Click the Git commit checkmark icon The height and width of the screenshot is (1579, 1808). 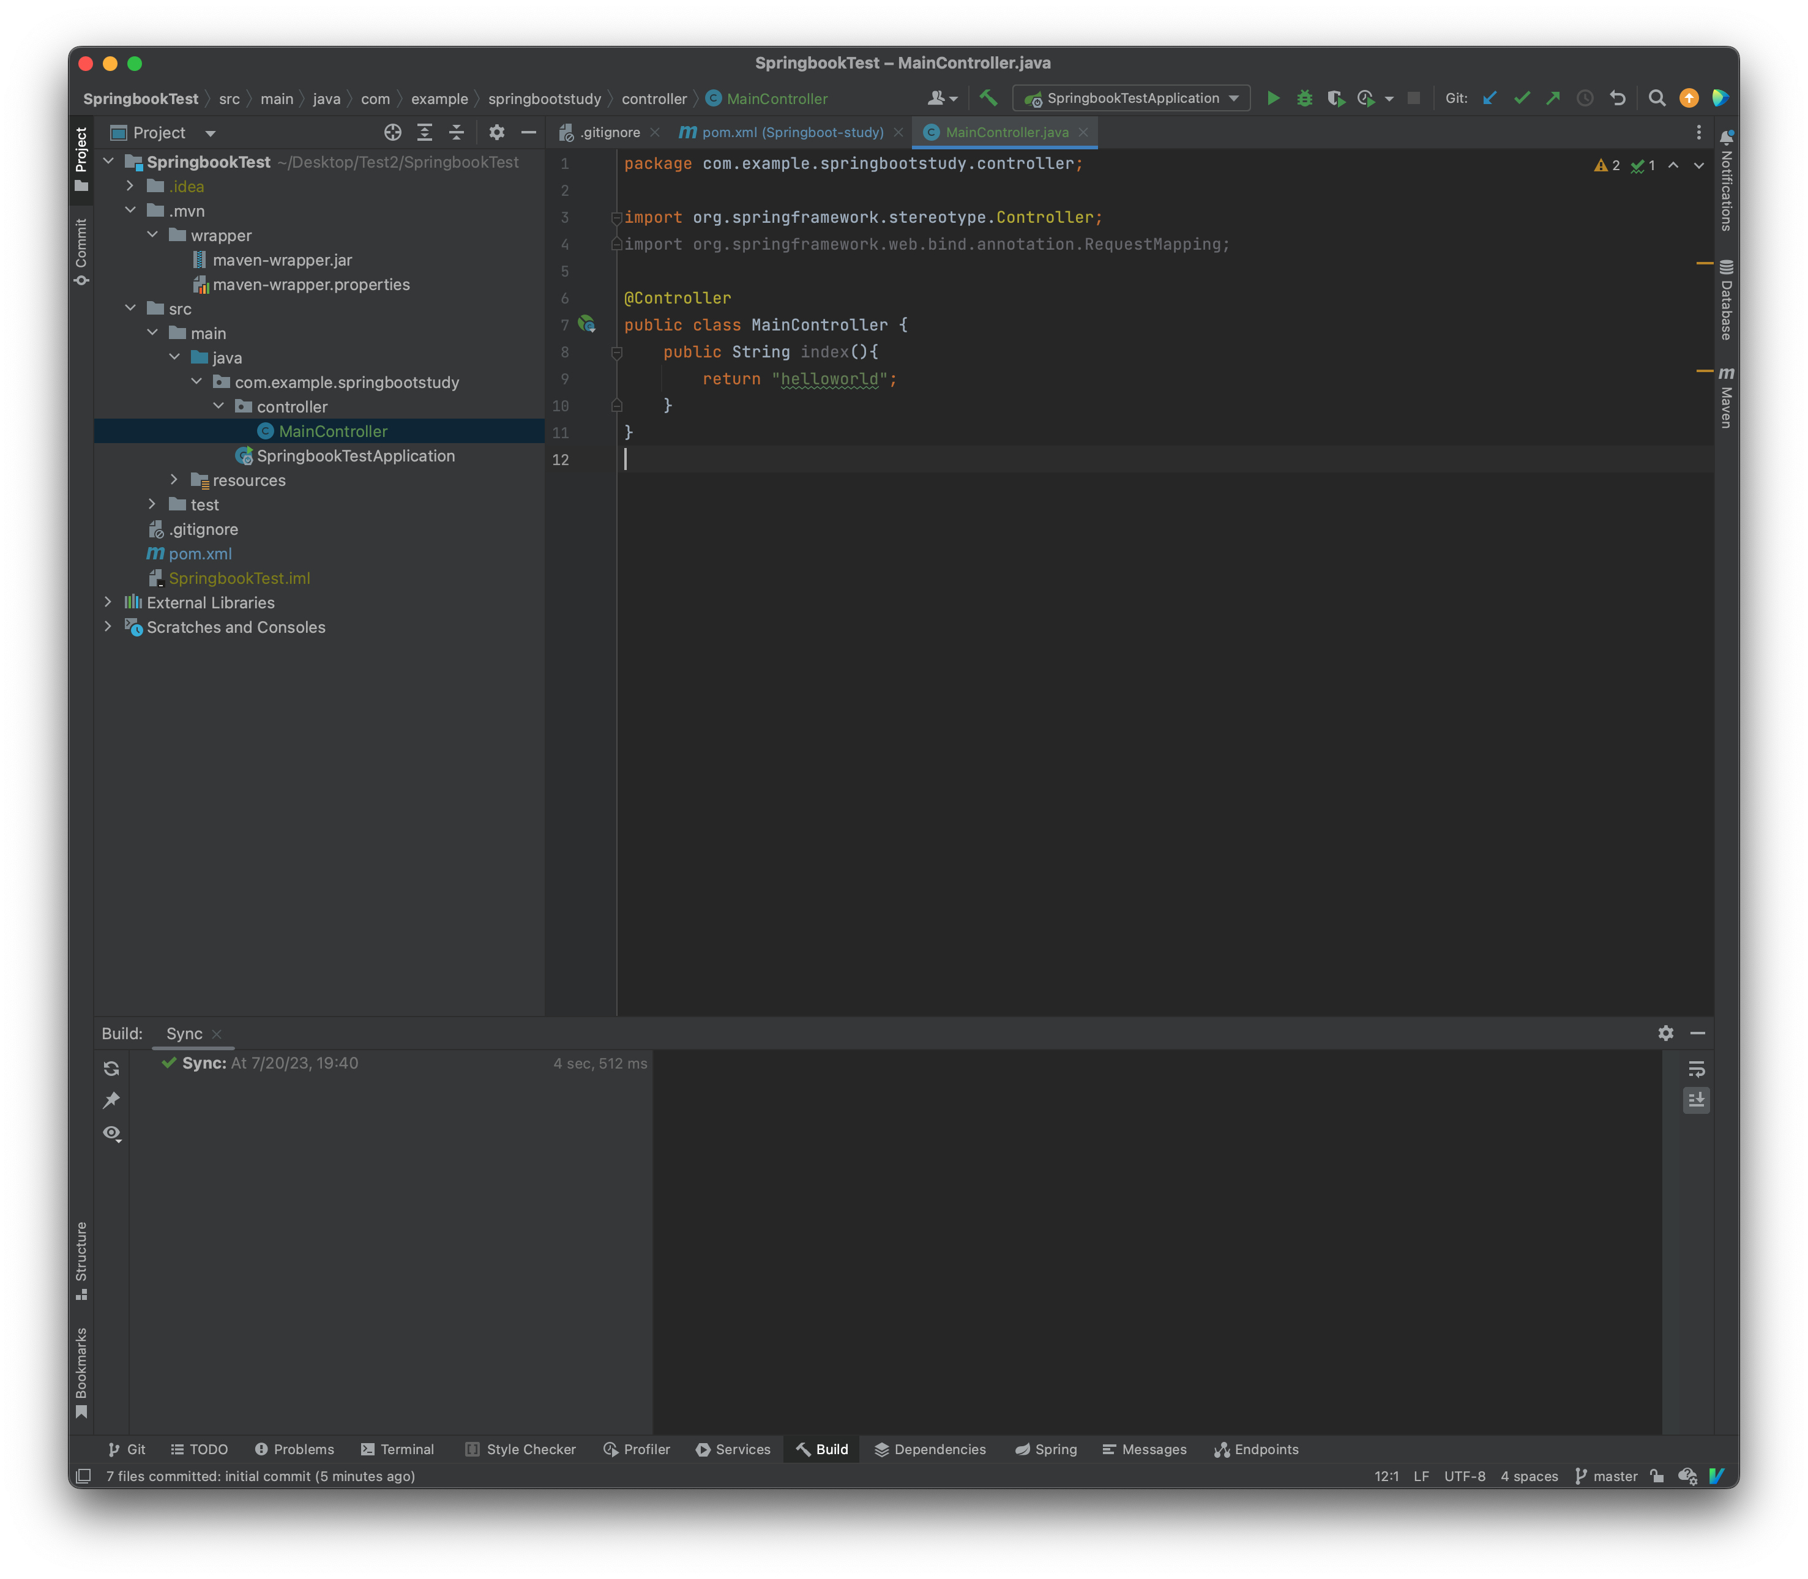pyautogui.click(x=1522, y=99)
